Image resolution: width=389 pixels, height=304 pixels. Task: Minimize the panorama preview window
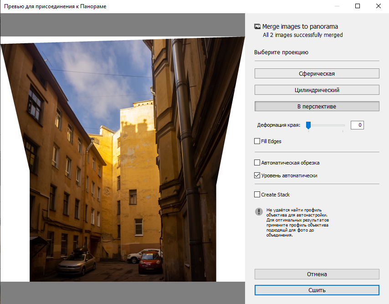pos(337,6)
